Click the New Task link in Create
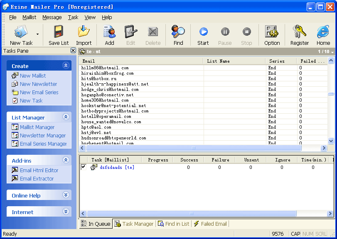Viewport: 337px width, 239px height. [x=31, y=100]
